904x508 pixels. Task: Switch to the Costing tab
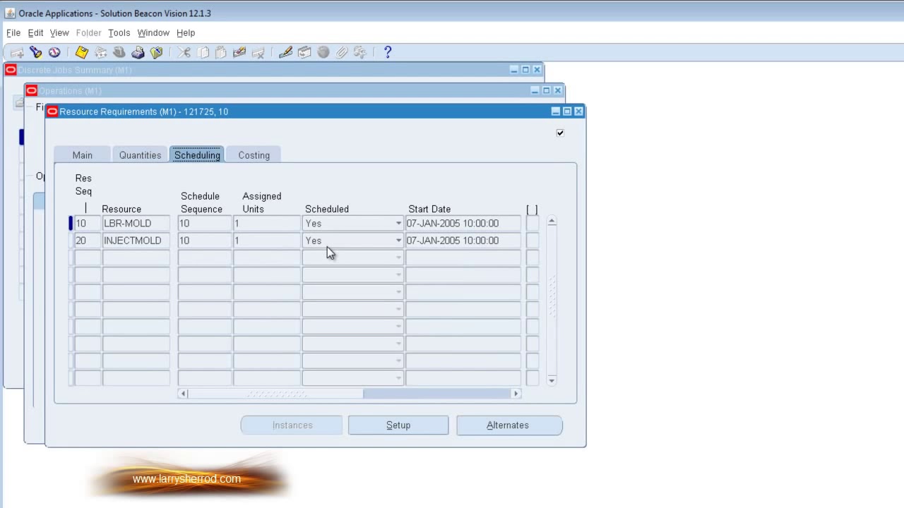tap(254, 155)
